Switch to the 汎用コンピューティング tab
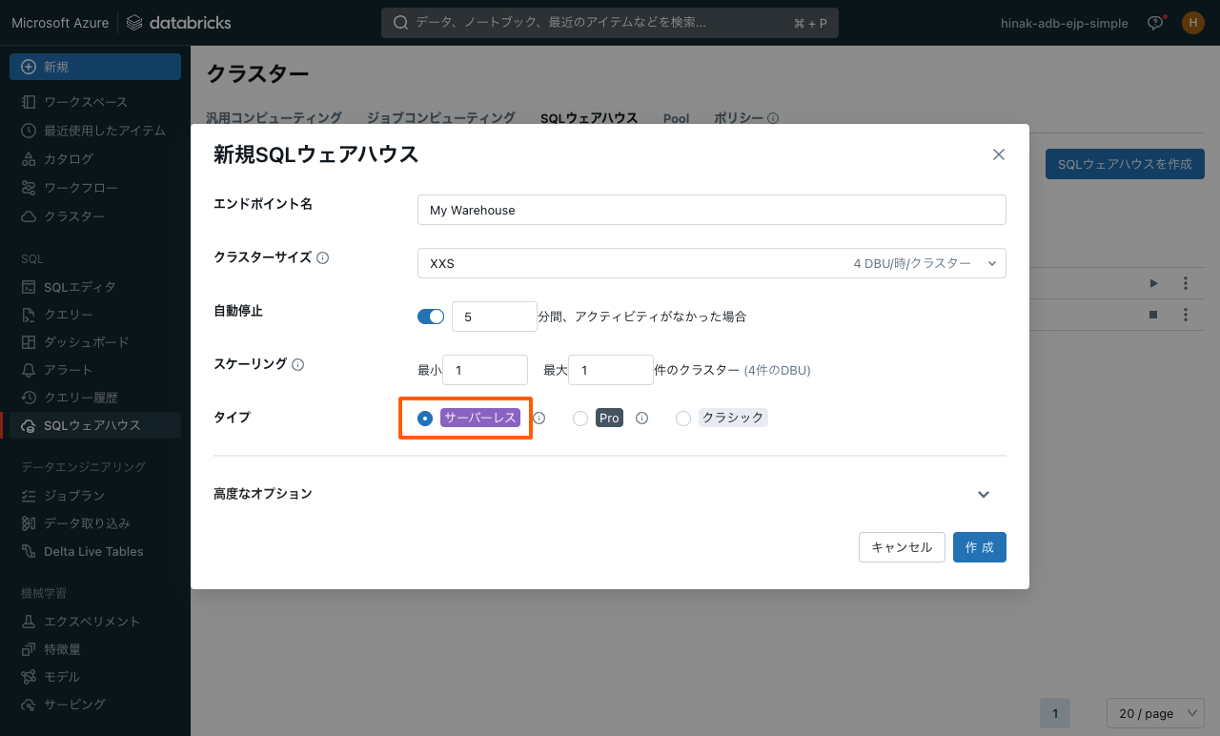Viewport: 1220px width, 736px height. 274,118
